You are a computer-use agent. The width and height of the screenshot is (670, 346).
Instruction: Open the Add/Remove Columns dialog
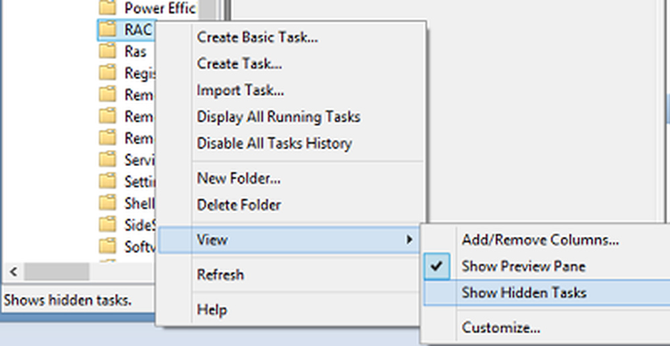tap(540, 240)
